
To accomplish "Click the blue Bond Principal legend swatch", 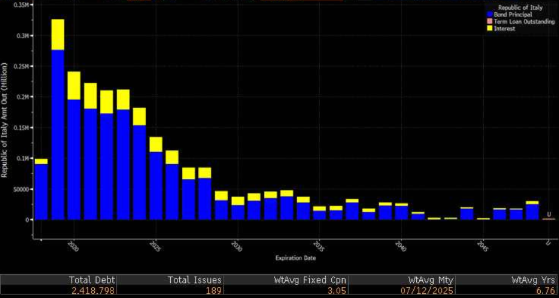I will [489, 14].
